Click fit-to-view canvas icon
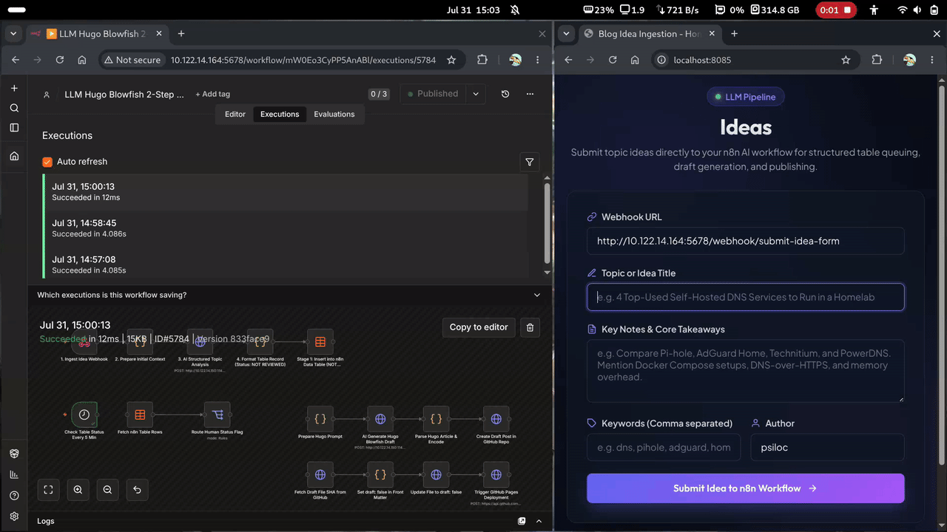The height and width of the screenshot is (532, 947). point(48,489)
